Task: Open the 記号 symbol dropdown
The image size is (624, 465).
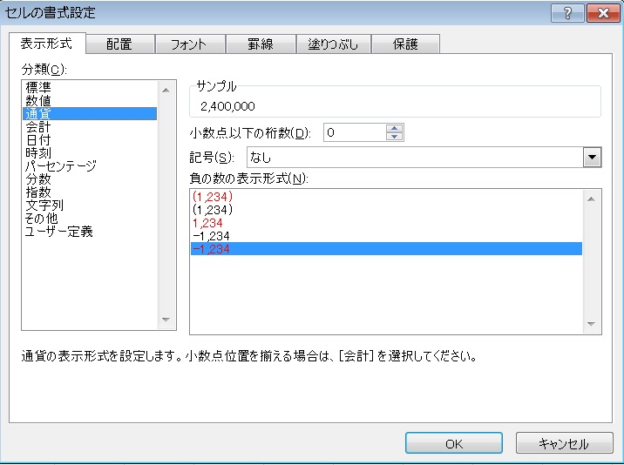Action: point(593,158)
